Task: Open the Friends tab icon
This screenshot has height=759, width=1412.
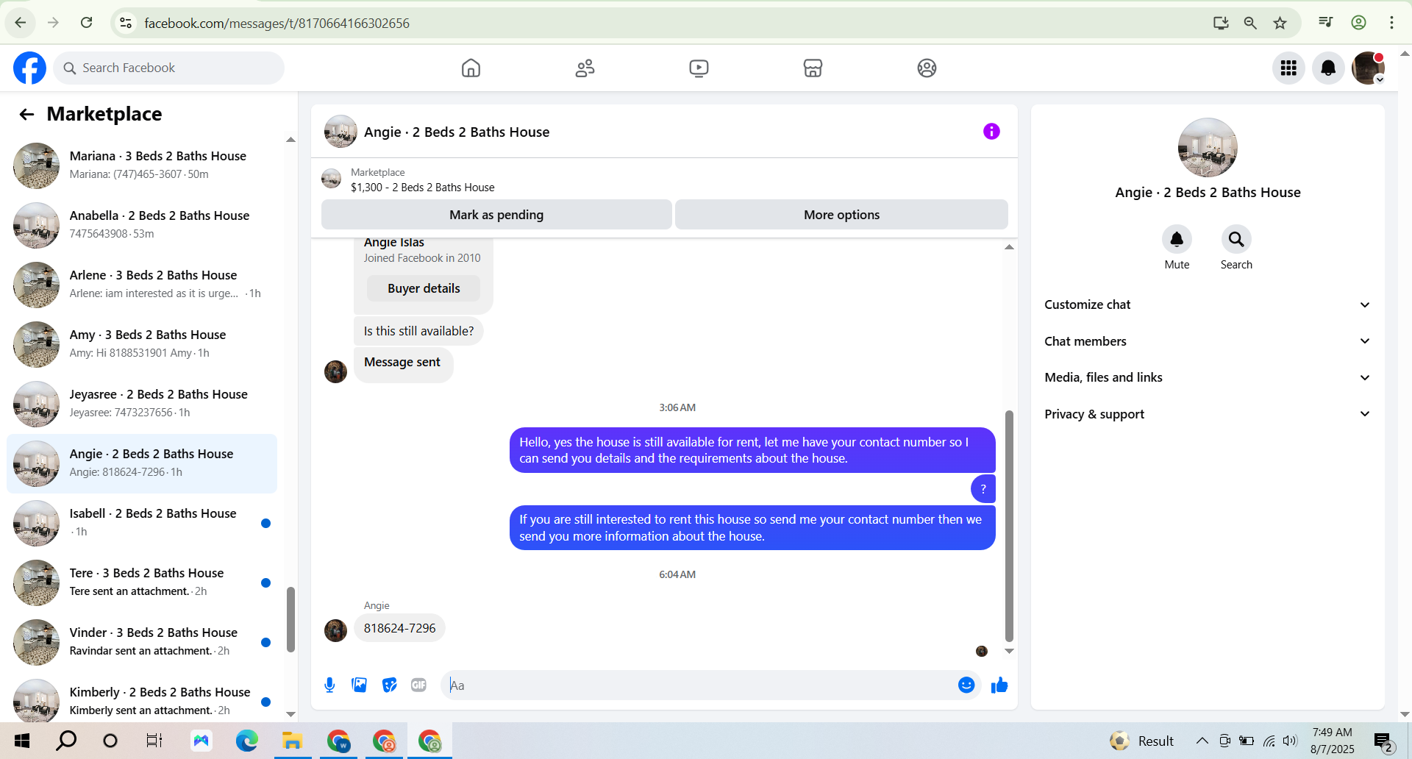Action: click(585, 68)
